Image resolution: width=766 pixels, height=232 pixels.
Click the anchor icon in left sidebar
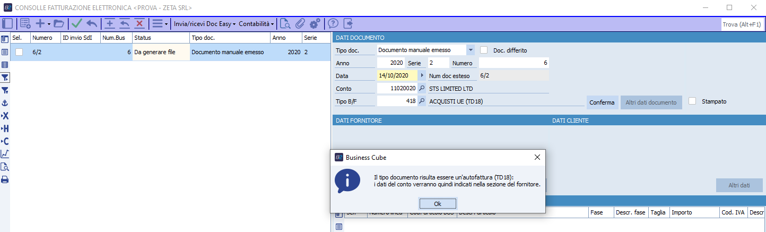(5, 103)
